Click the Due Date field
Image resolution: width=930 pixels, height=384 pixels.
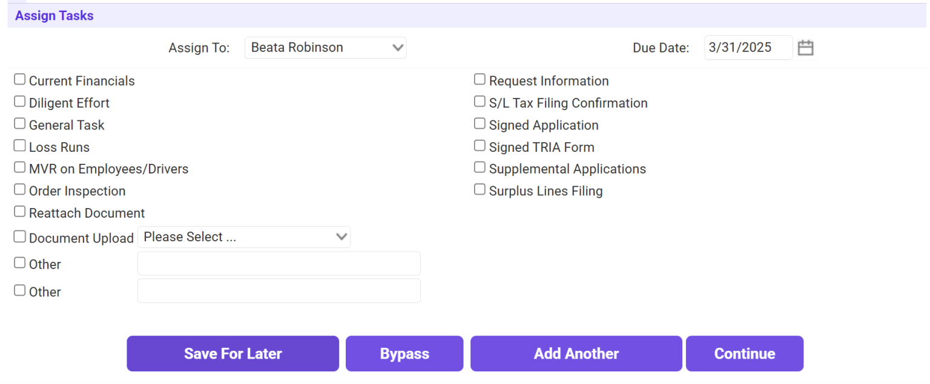[748, 47]
